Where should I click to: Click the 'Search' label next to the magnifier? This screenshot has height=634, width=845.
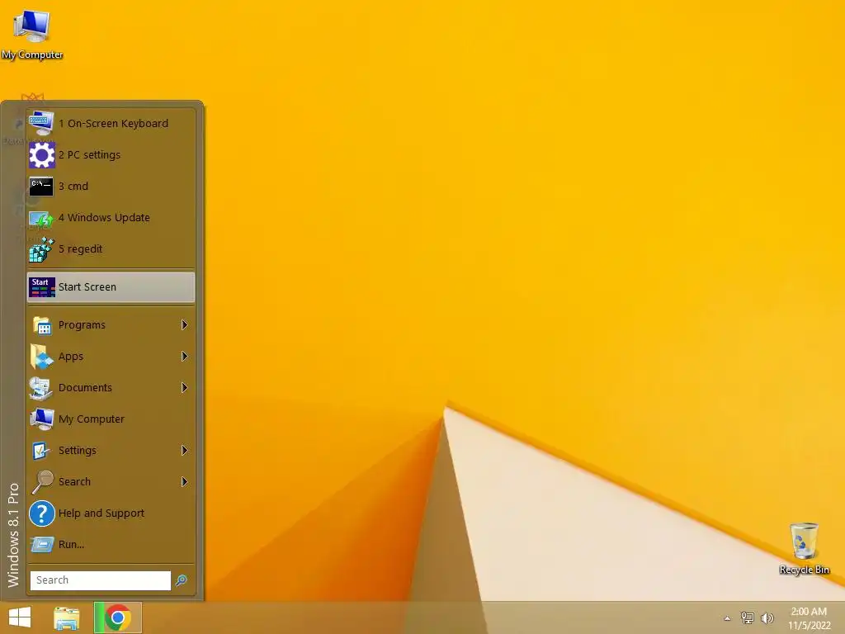pyautogui.click(x=74, y=481)
